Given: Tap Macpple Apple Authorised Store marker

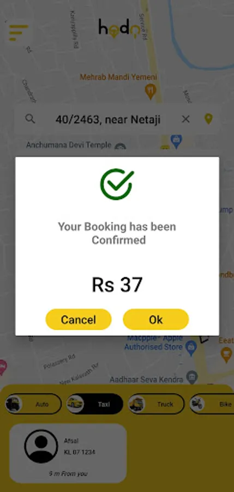Looking at the screenshot, I should (x=191, y=347).
